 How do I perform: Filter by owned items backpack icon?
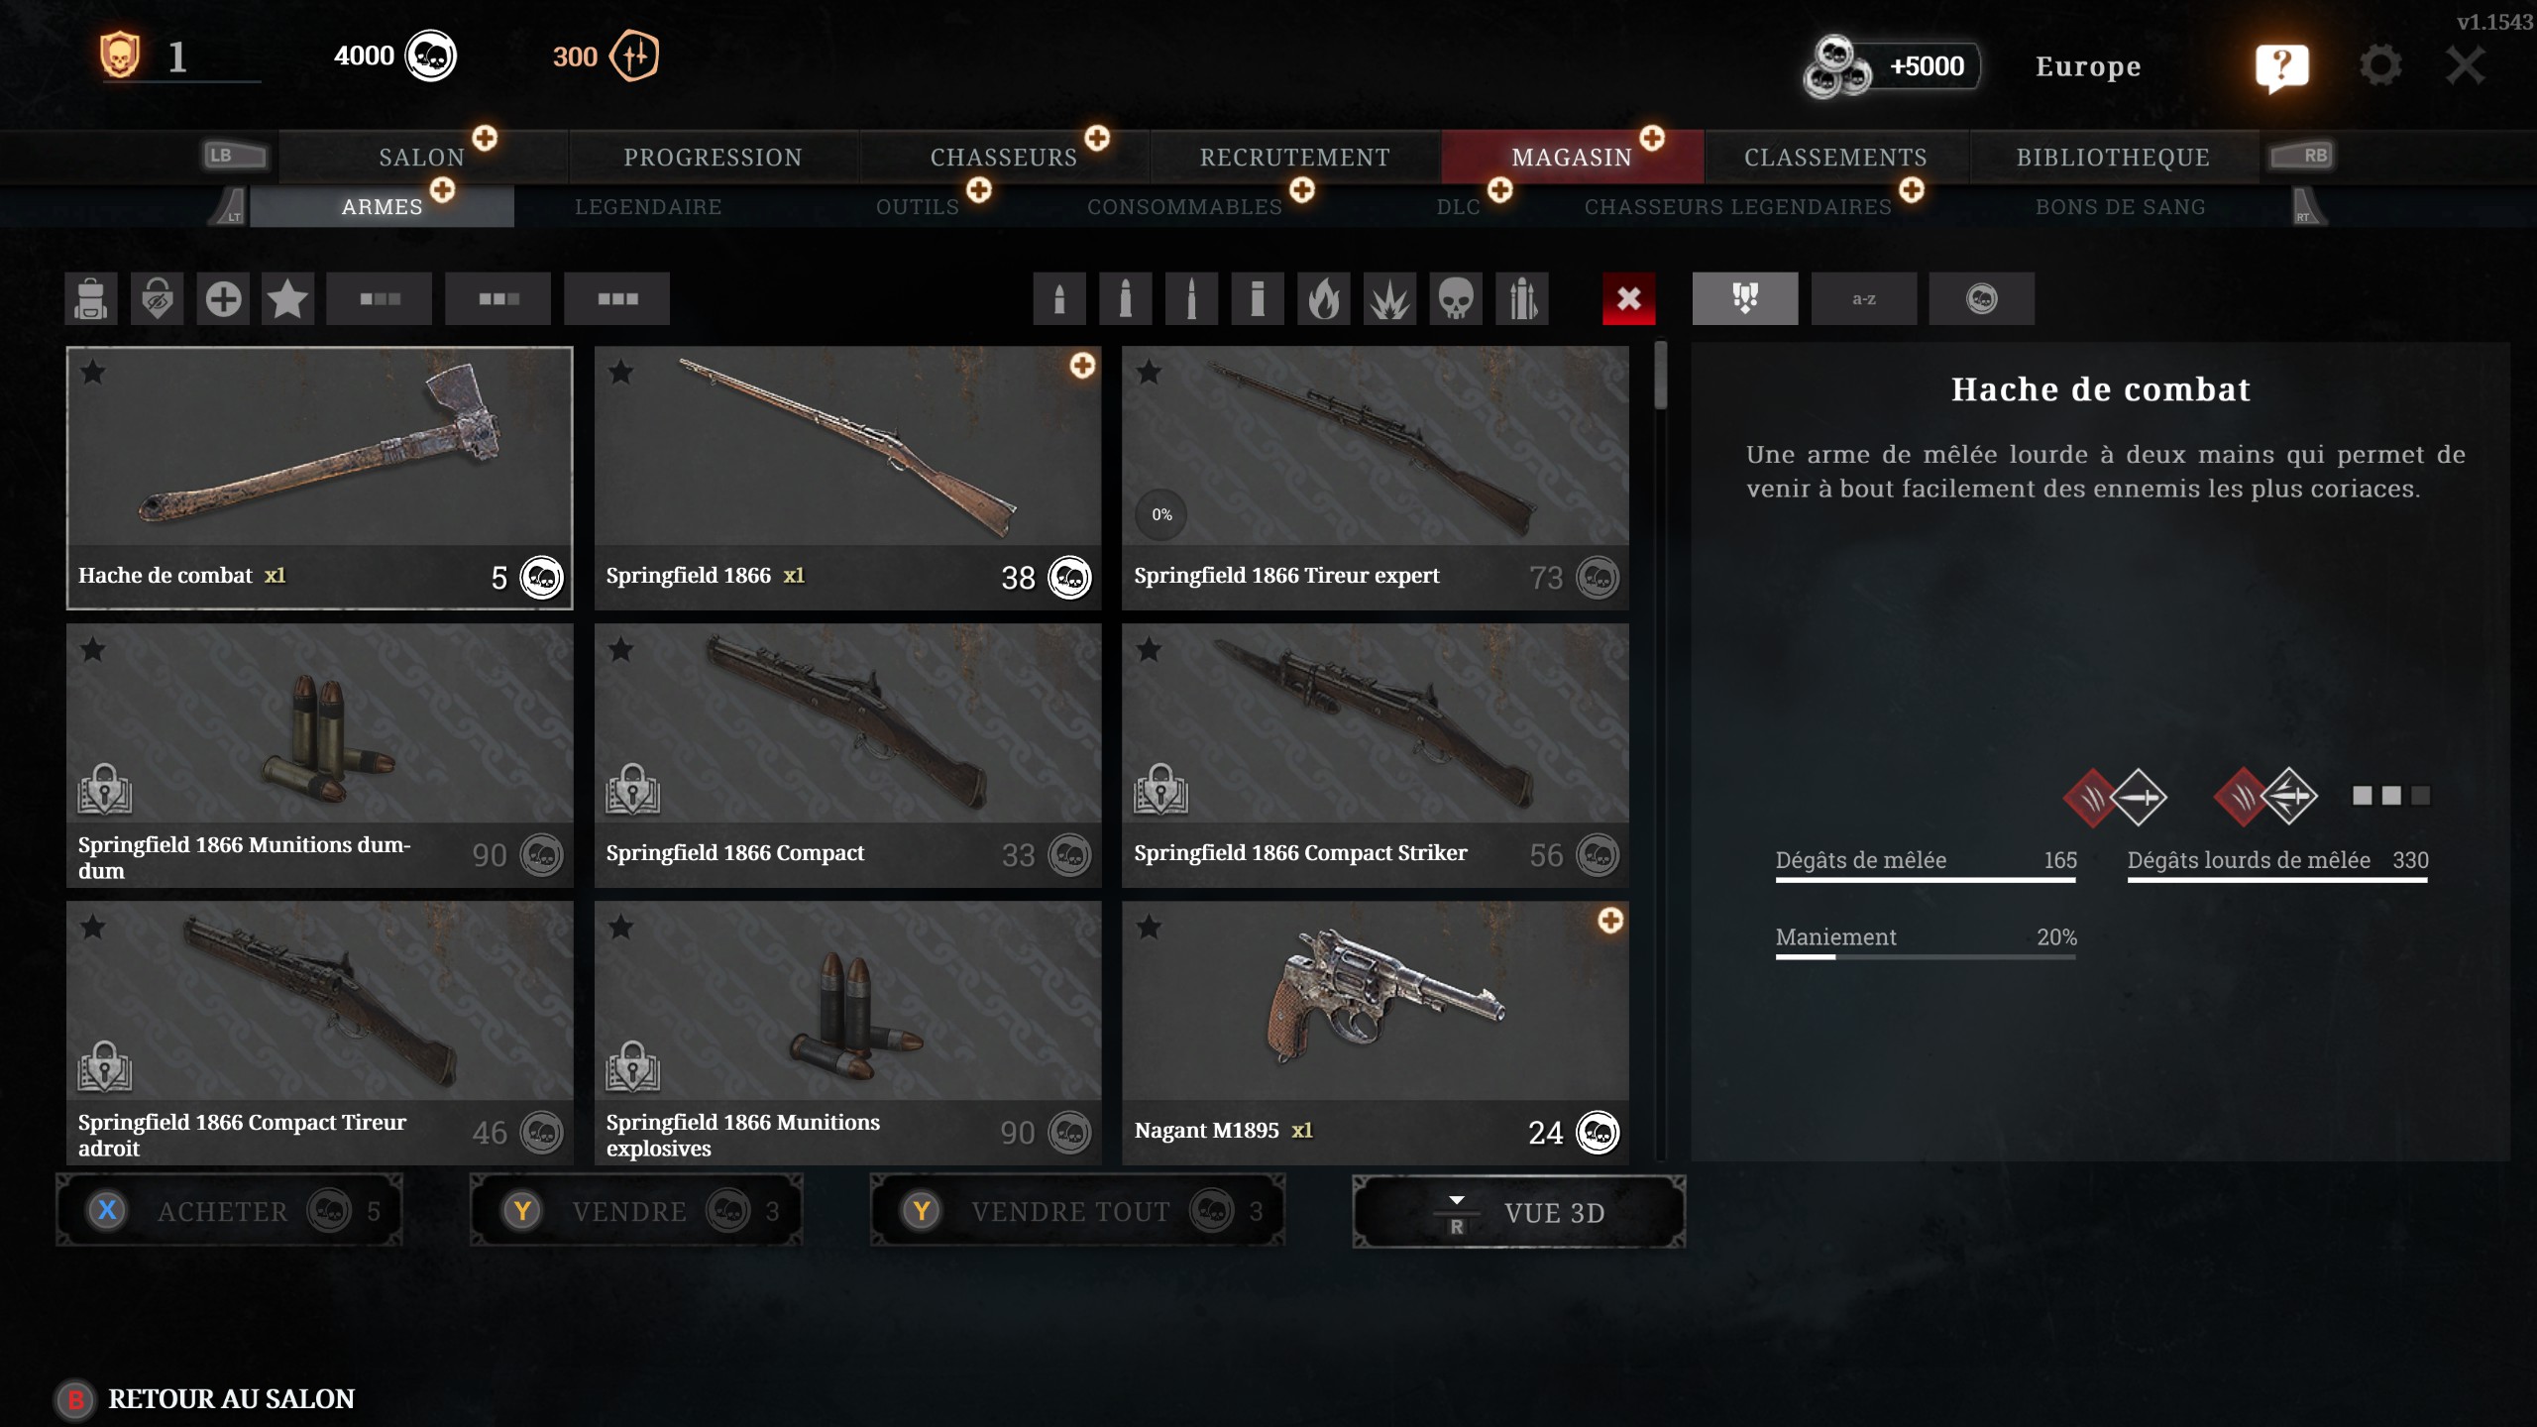[x=91, y=298]
